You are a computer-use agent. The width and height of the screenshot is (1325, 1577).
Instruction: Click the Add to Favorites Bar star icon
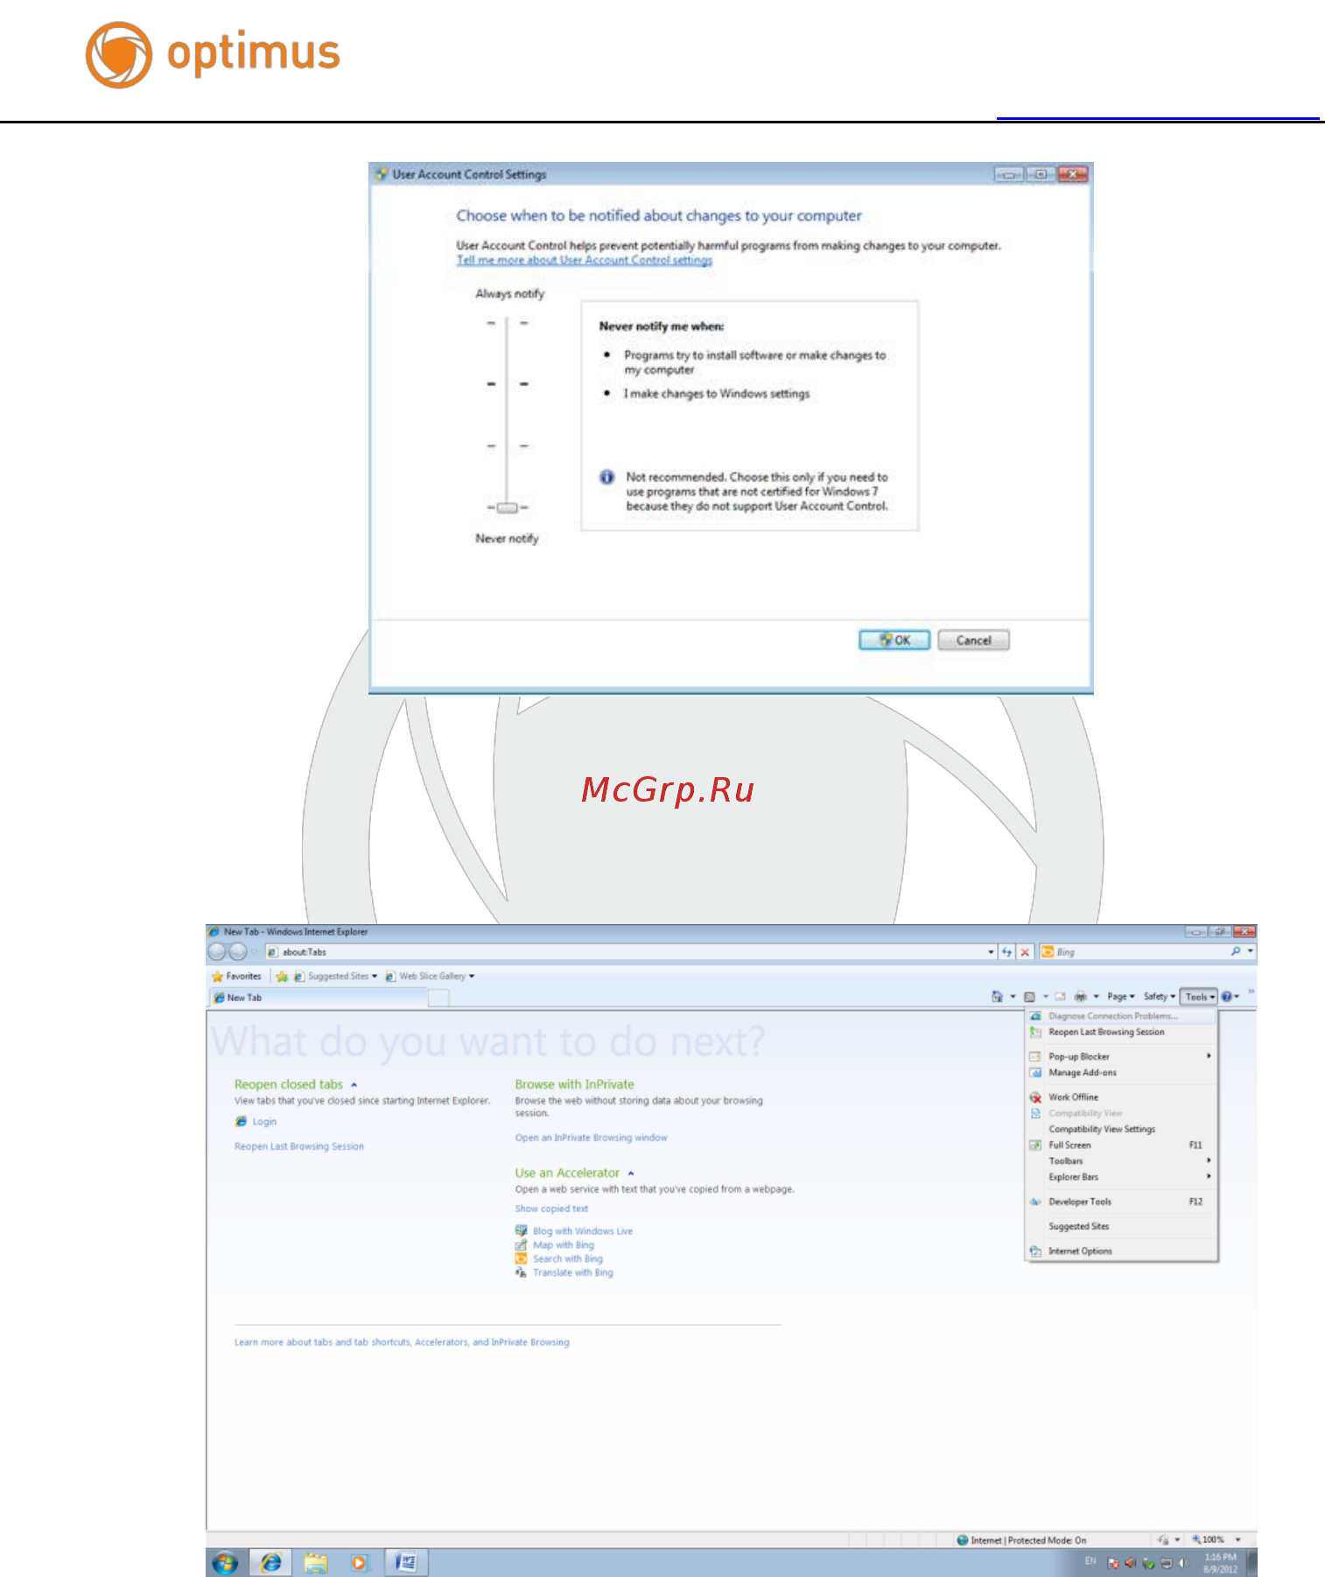282,977
